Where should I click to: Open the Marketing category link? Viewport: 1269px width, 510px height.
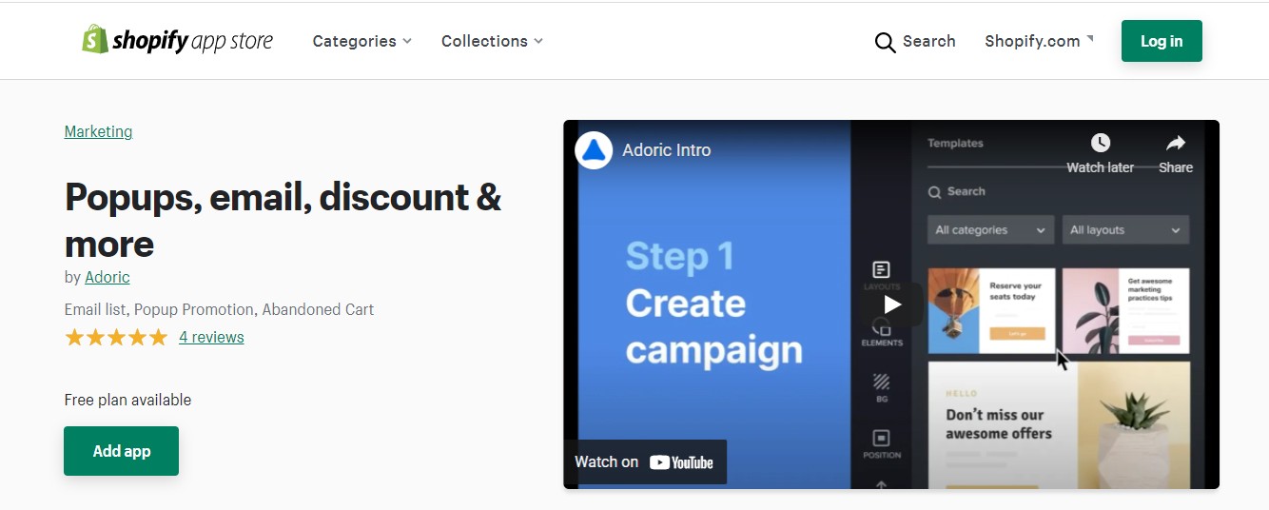click(98, 131)
